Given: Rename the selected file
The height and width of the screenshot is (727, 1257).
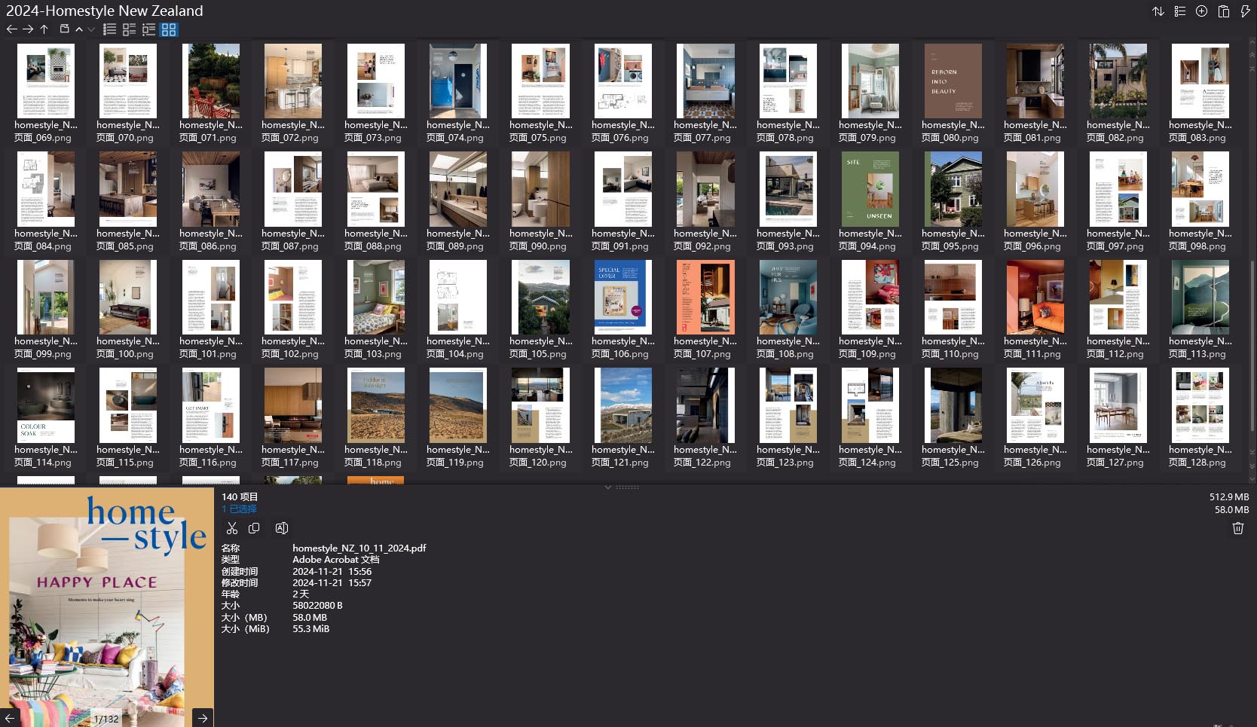Looking at the screenshot, I should [x=282, y=528].
